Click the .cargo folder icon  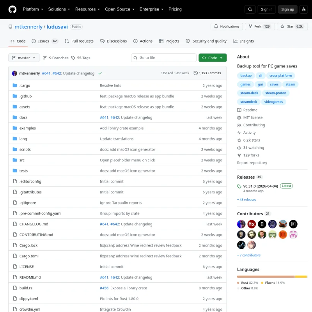point(15,85)
